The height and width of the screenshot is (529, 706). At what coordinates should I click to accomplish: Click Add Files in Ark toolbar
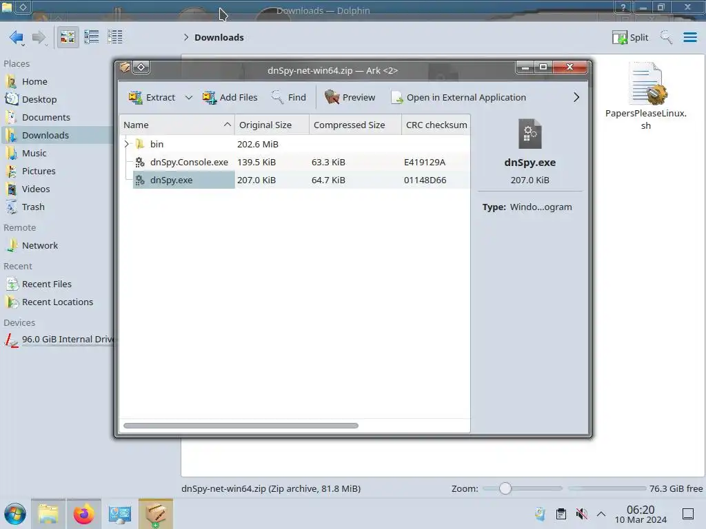230,97
